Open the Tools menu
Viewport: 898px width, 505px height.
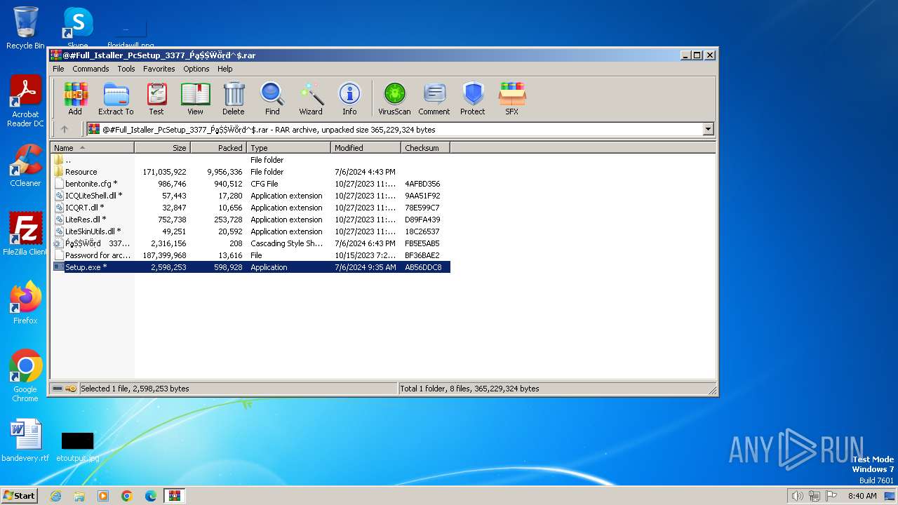(126, 69)
